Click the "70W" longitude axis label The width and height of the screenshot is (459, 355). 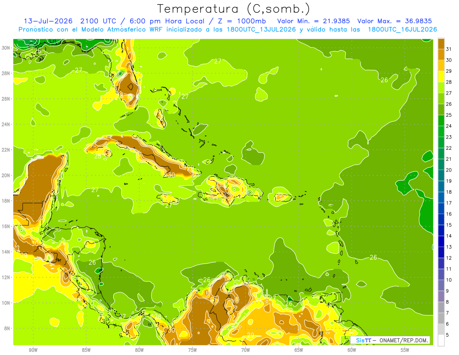pyautogui.click(x=246, y=350)
